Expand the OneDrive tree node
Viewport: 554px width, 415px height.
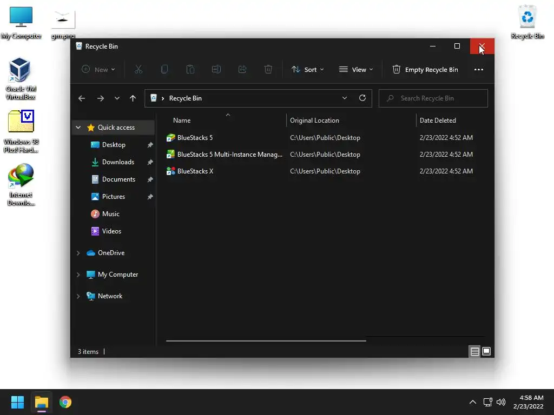click(78, 253)
